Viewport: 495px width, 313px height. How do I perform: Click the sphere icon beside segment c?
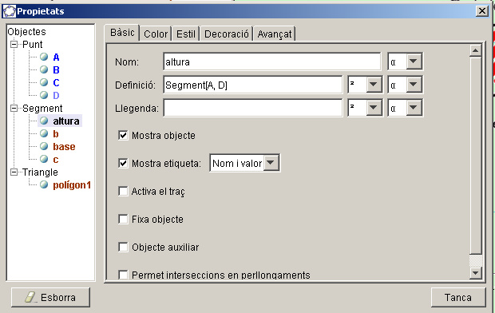point(44,159)
